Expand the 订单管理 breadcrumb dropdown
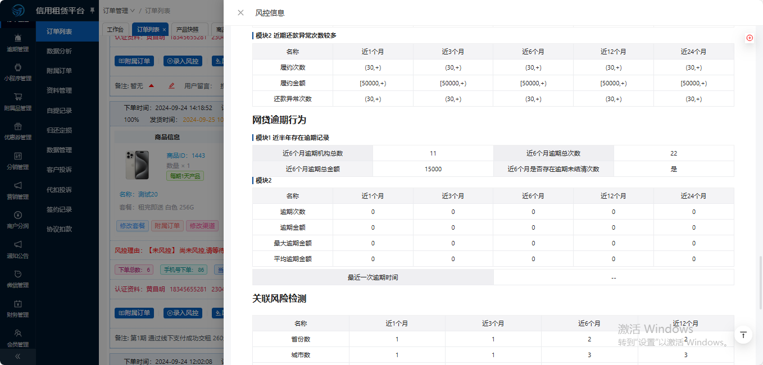This screenshot has width=763, height=365. tap(119, 11)
